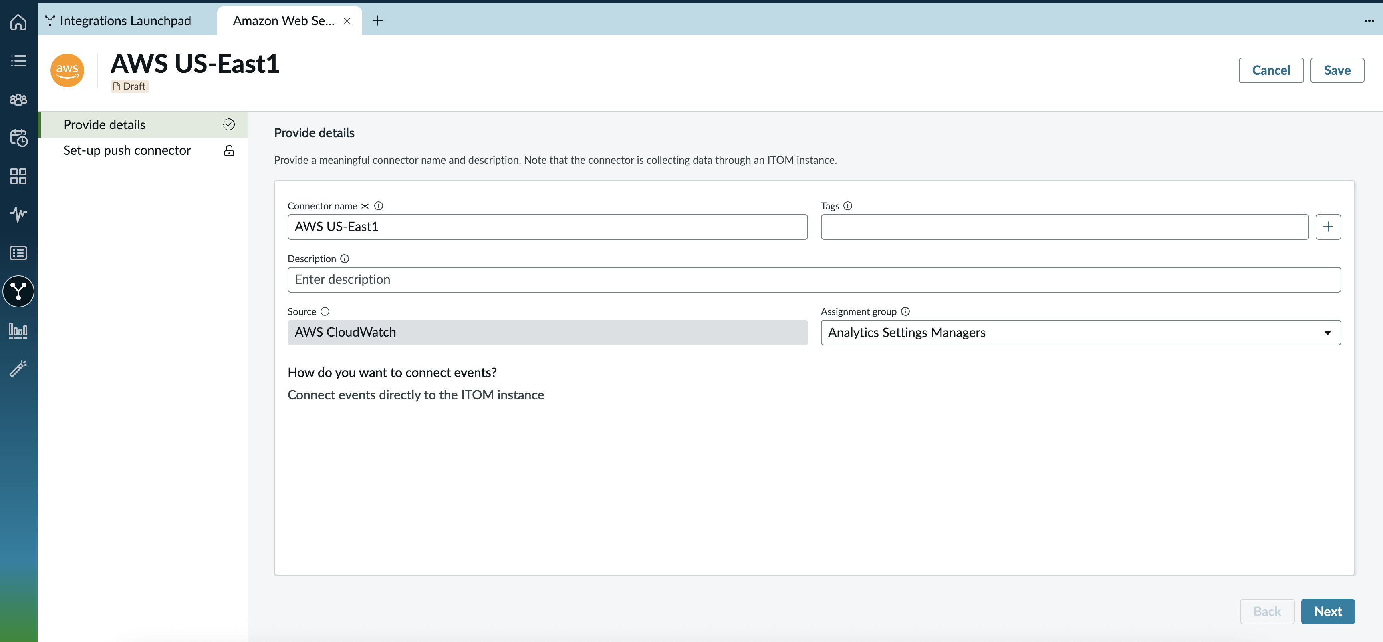Focus the Enter description field
The image size is (1383, 642).
[x=814, y=280]
